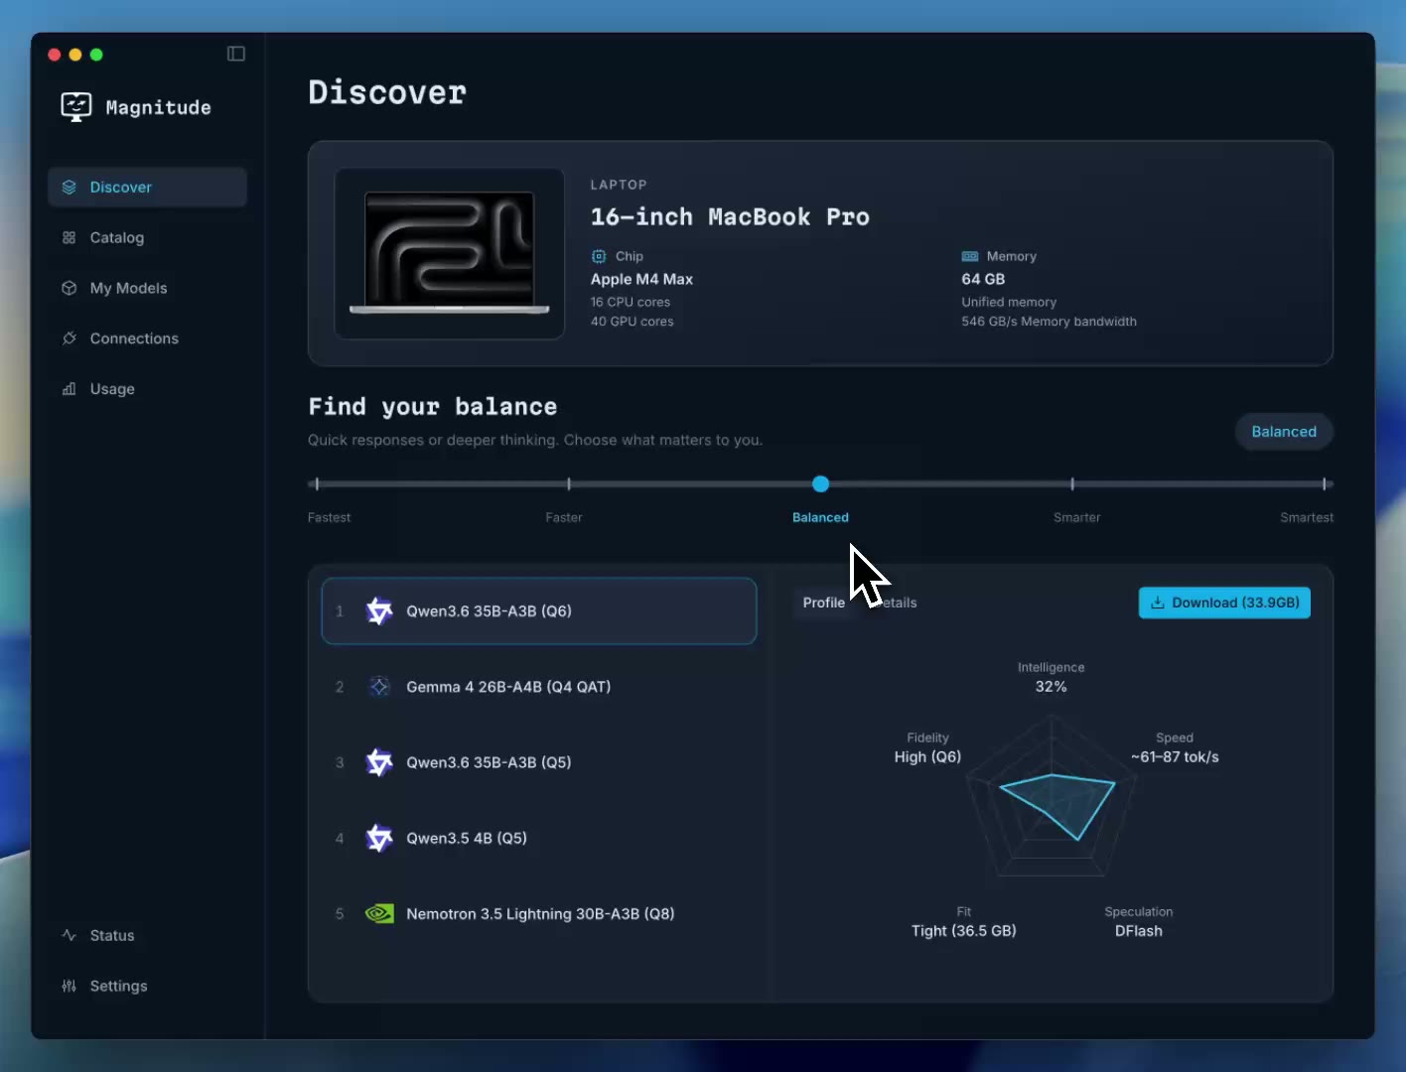Image resolution: width=1406 pixels, height=1072 pixels.
Task: Select the Qwen3.5 4B (Q5) row
Action: 539,838
